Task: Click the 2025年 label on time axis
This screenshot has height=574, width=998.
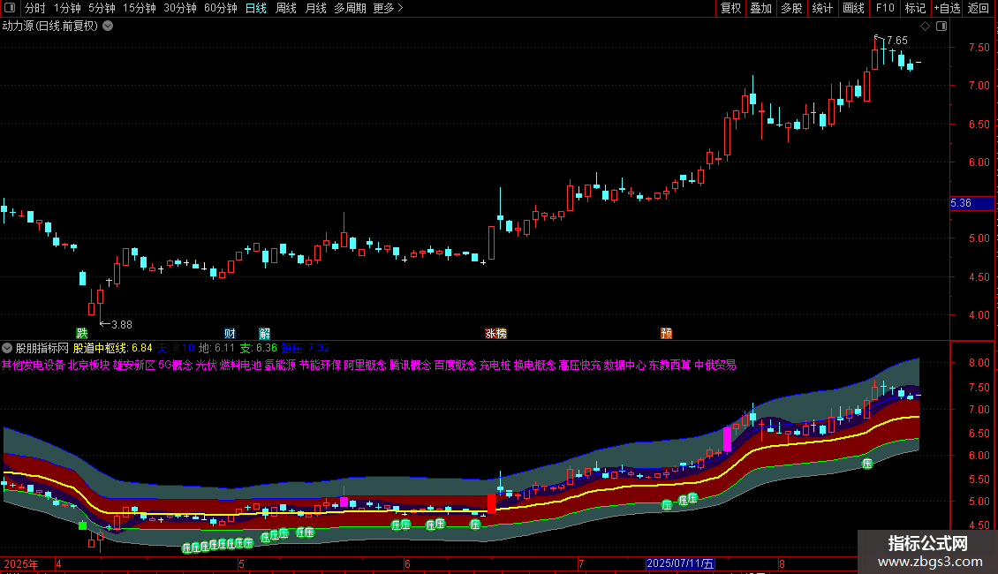Action: pyautogui.click(x=21, y=563)
